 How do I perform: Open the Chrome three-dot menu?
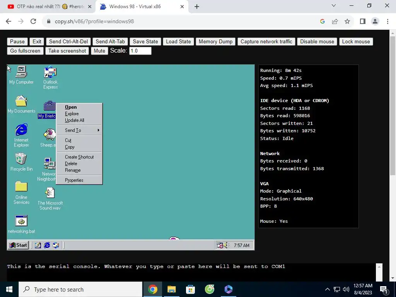[x=387, y=22]
